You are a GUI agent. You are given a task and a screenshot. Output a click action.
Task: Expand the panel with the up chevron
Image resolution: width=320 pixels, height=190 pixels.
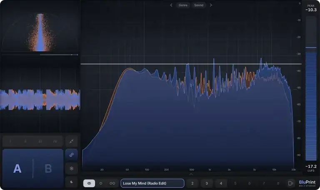[x=191, y=174]
